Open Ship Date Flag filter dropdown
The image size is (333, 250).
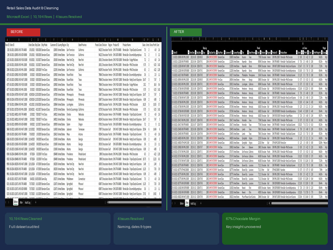(217, 52)
